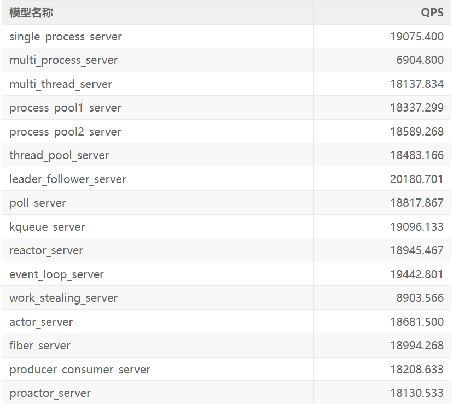453x404 pixels.
Task: Click the value 18130.533
Action: (416, 393)
